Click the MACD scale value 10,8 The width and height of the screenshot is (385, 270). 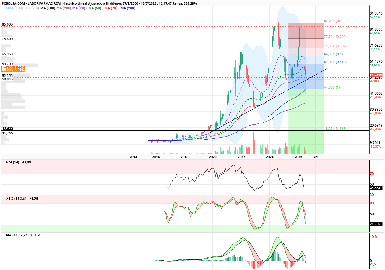pos(373,237)
